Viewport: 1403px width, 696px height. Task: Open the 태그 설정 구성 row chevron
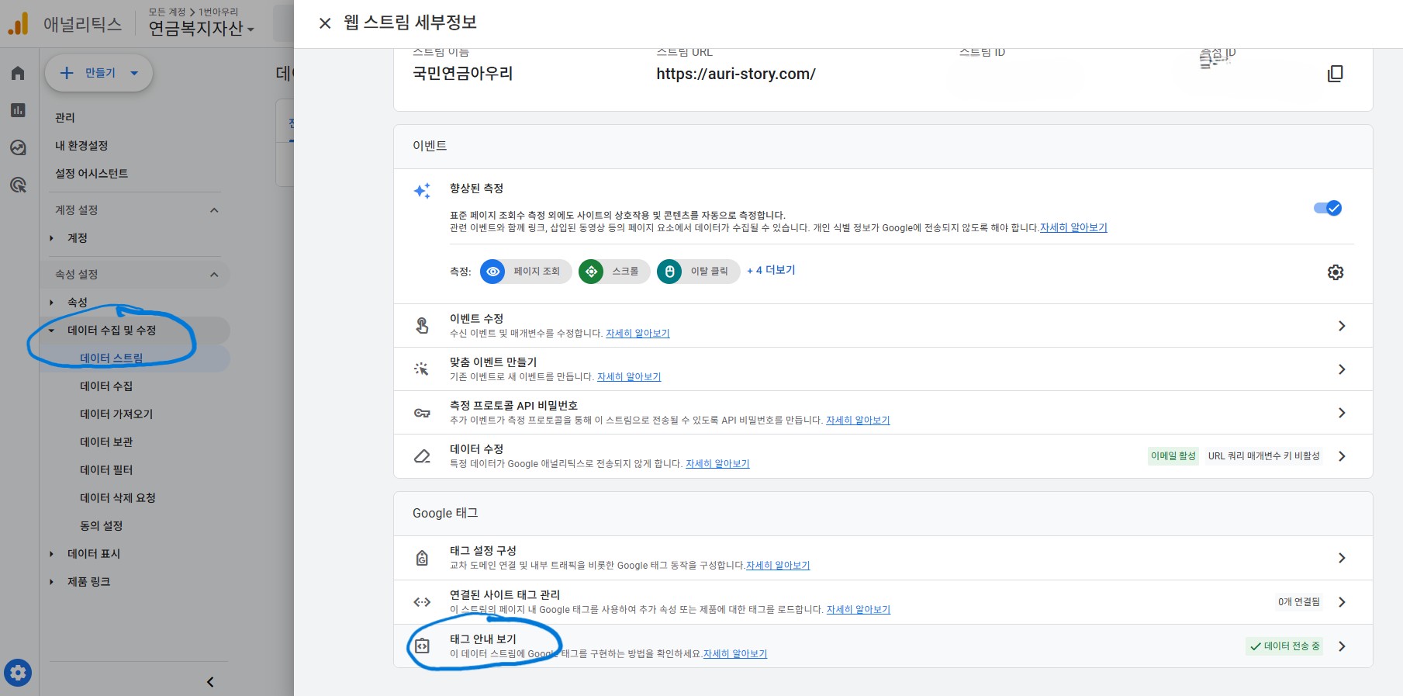point(1342,558)
